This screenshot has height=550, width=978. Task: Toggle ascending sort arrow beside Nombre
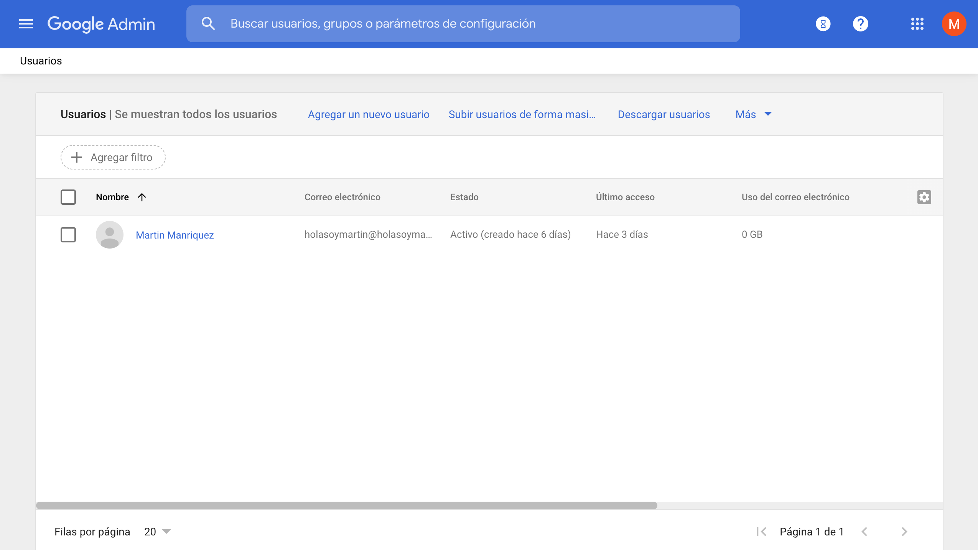pyautogui.click(x=142, y=197)
